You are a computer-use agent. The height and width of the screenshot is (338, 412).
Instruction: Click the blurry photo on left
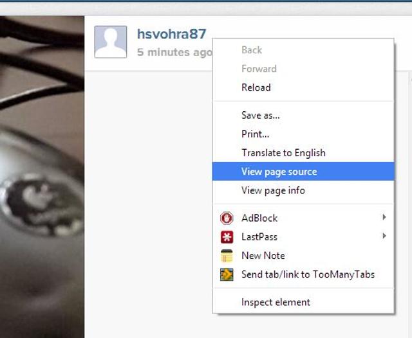click(42, 177)
